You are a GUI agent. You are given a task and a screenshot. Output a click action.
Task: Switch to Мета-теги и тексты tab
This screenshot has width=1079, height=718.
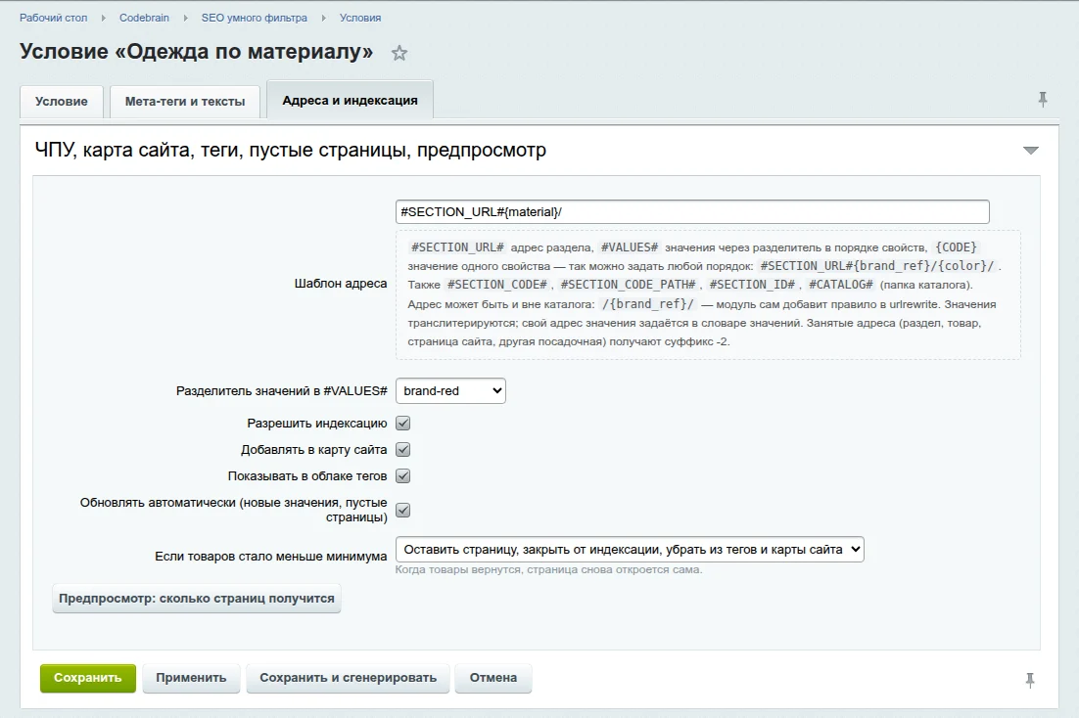point(185,101)
